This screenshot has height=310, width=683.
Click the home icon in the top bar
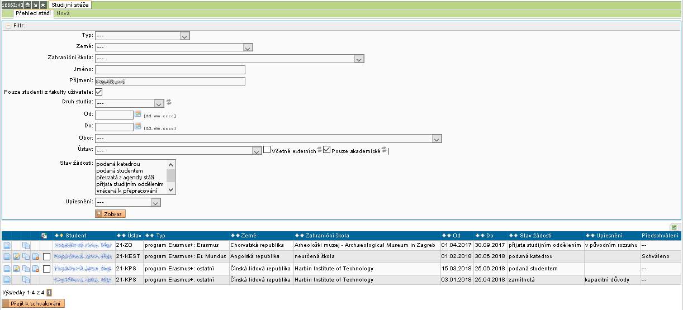point(27,4)
